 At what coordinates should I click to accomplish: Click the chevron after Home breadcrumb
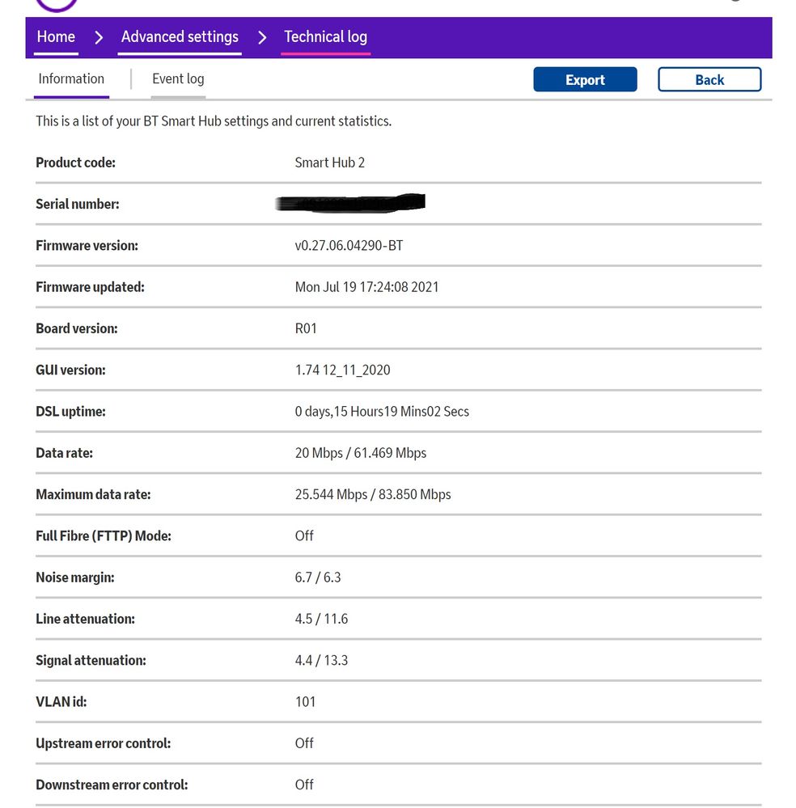point(99,37)
